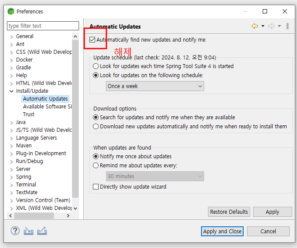
Task: Select Available Software Sites tree item
Action: click(47, 107)
